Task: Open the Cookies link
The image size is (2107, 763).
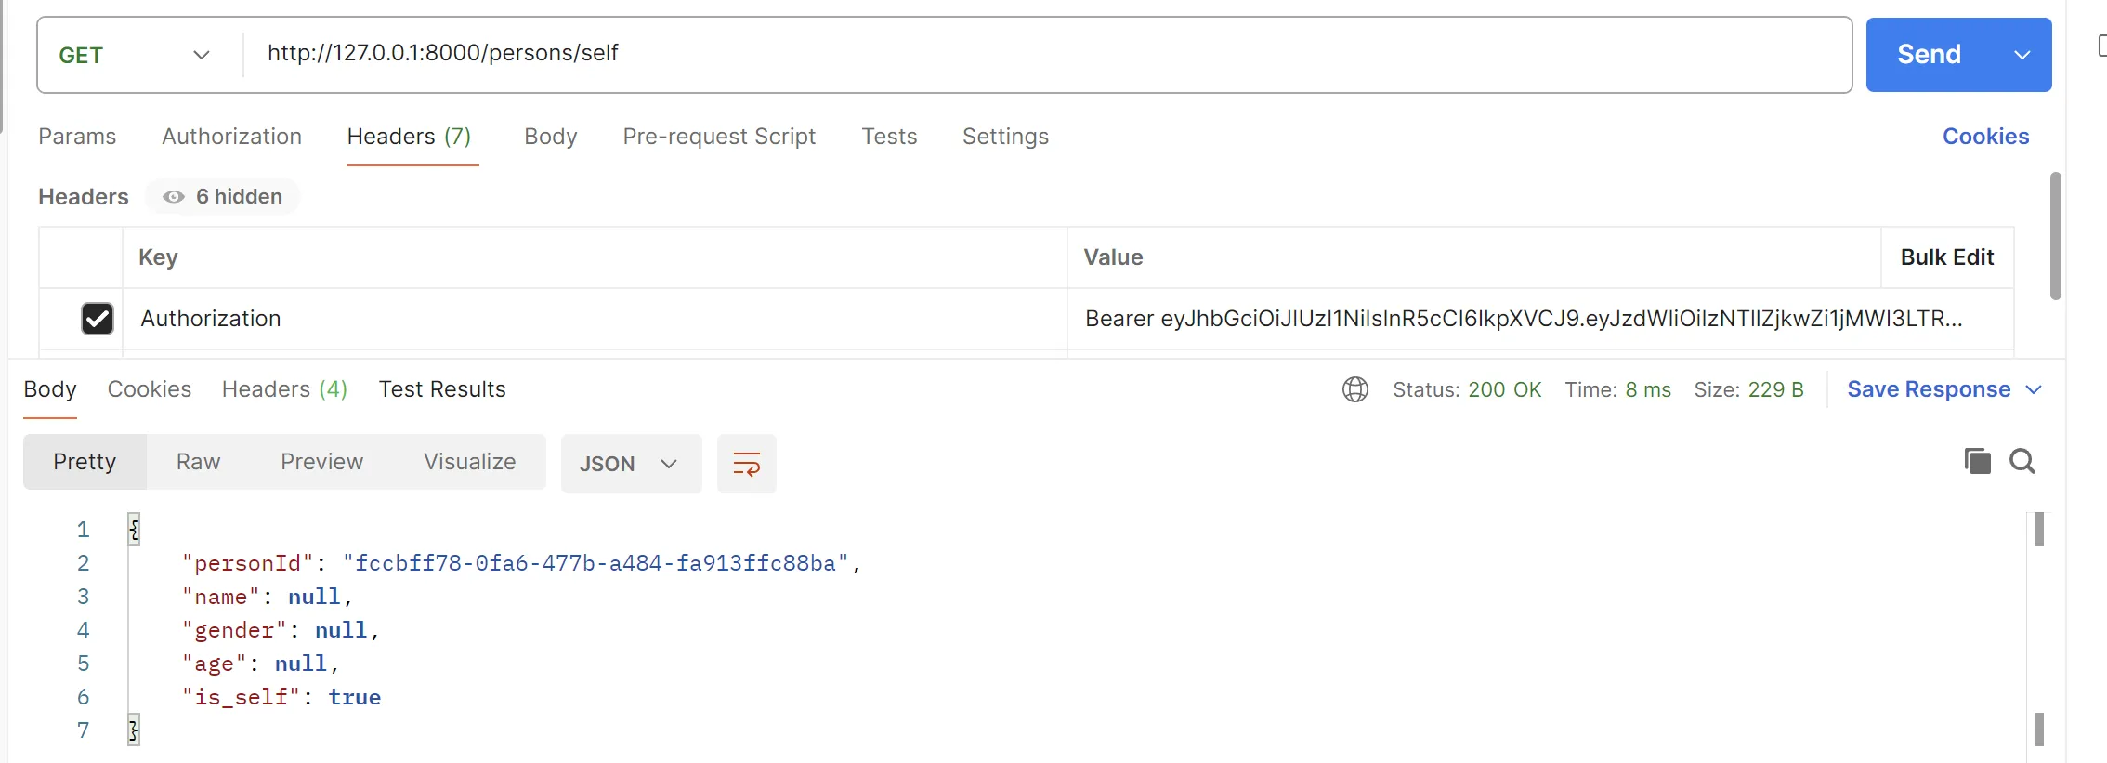Action: (x=1985, y=137)
